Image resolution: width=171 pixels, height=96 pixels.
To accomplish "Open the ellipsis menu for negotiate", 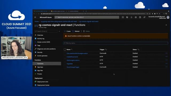I will coord(166,63).
